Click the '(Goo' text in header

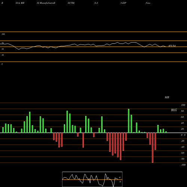tap(148, 3)
